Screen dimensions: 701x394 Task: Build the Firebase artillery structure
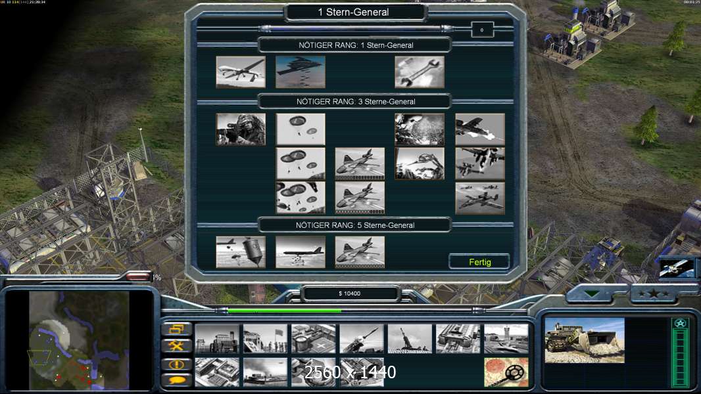tap(410, 339)
